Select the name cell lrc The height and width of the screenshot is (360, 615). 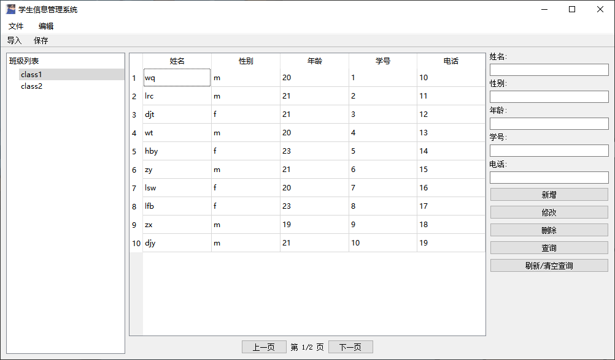pyautogui.click(x=177, y=96)
